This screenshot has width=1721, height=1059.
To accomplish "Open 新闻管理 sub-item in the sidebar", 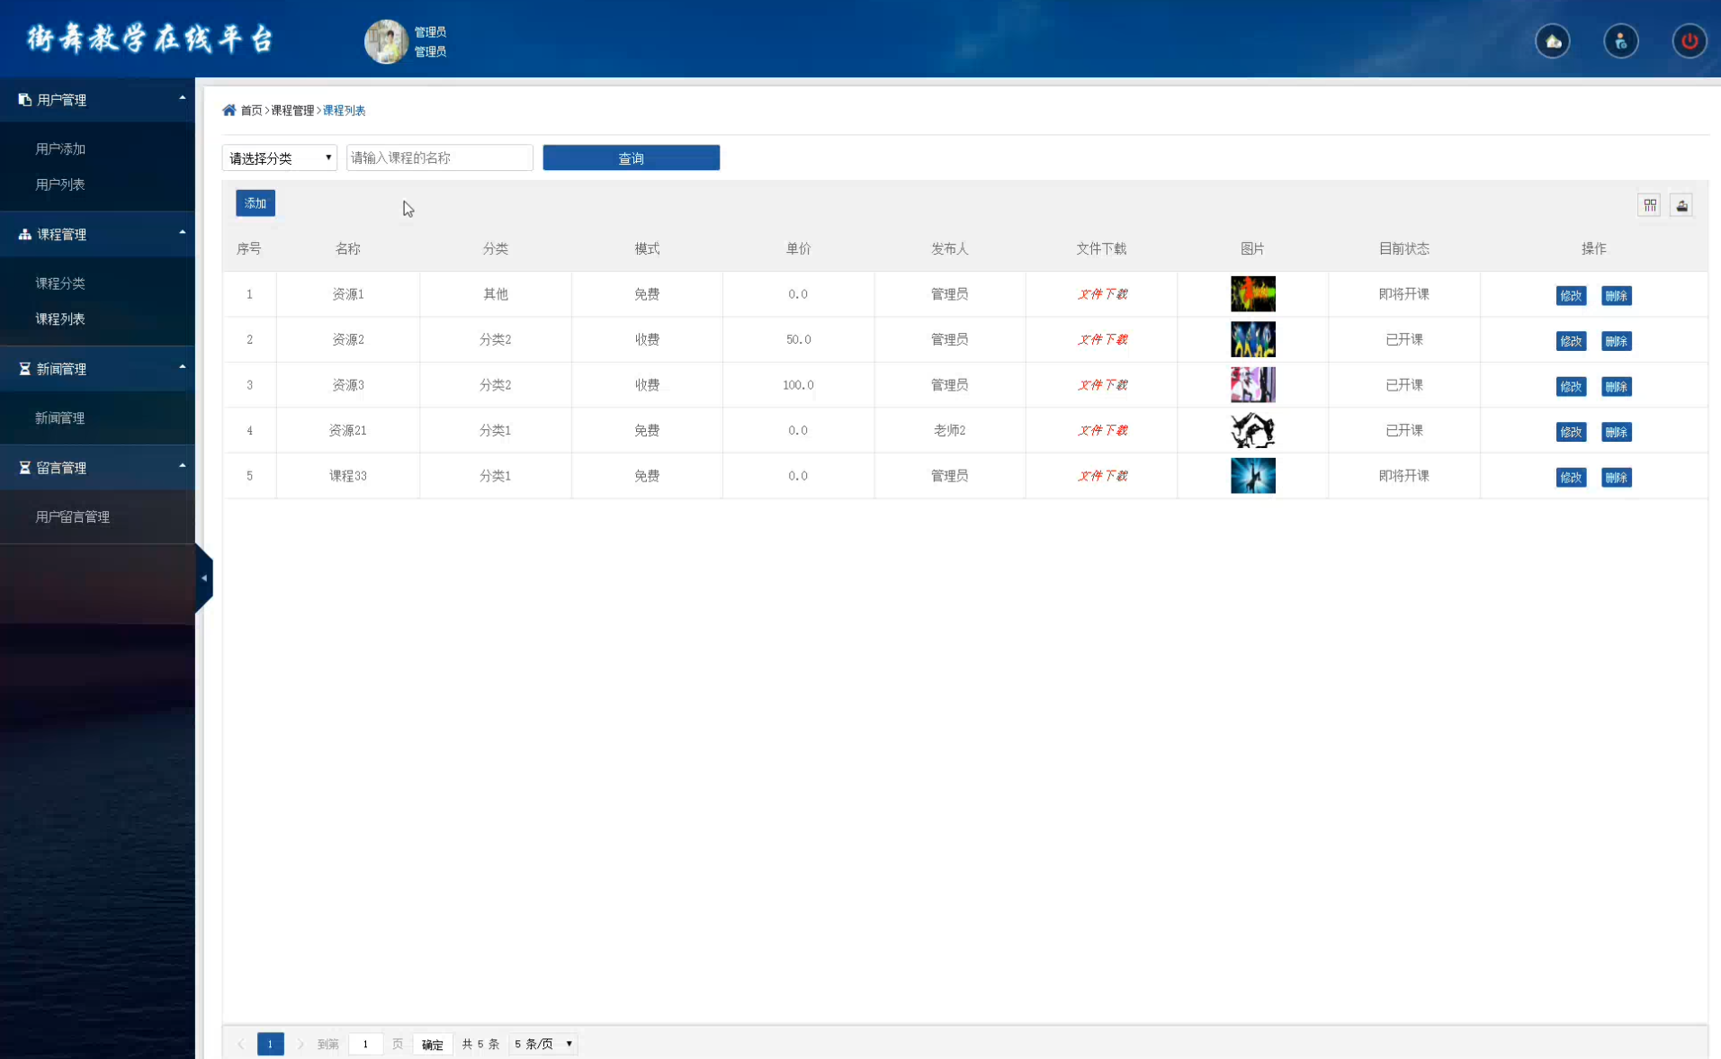I will [60, 417].
